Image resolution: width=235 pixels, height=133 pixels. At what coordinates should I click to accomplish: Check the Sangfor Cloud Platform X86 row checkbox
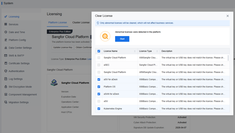click(99, 58)
